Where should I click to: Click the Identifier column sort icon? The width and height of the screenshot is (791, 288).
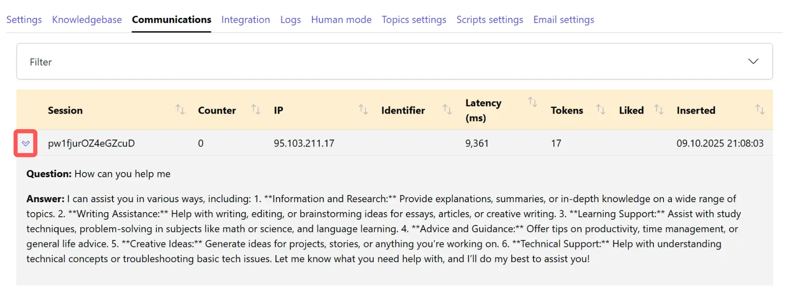pyautogui.click(x=447, y=110)
